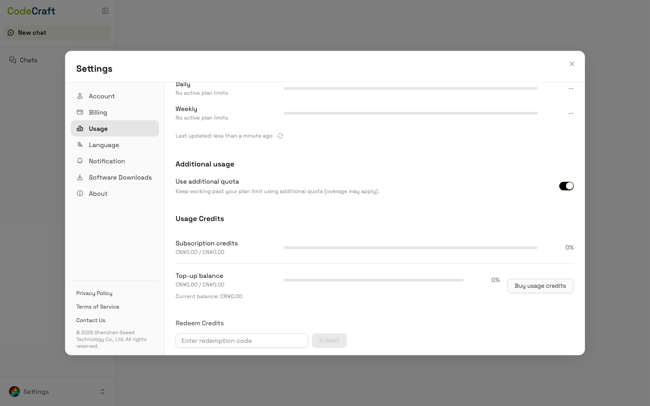Image resolution: width=650 pixels, height=406 pixels.
Task: Switch to the Language settings tab
Action: 115,145
